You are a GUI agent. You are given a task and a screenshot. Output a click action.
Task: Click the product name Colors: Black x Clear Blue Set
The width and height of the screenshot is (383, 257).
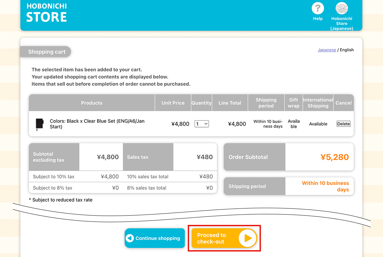tap(97, 124)
